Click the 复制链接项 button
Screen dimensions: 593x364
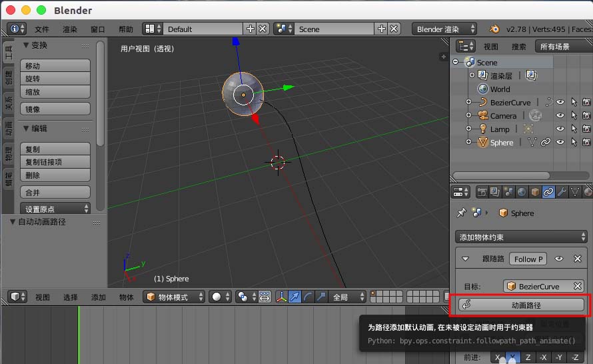pyautogui.click(x=55, y=162)
